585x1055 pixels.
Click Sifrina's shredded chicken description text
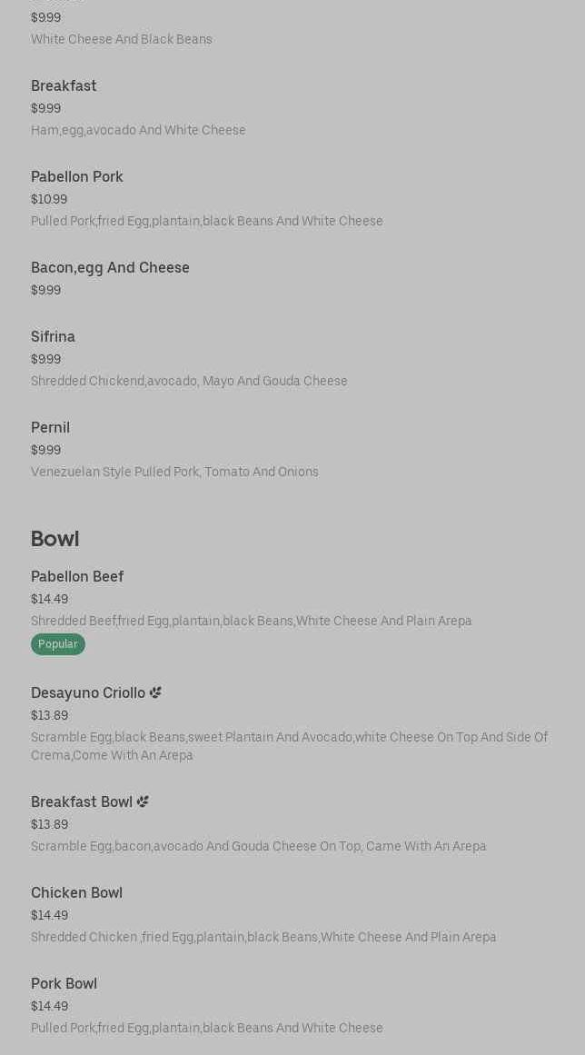click(x=189, y=382)
